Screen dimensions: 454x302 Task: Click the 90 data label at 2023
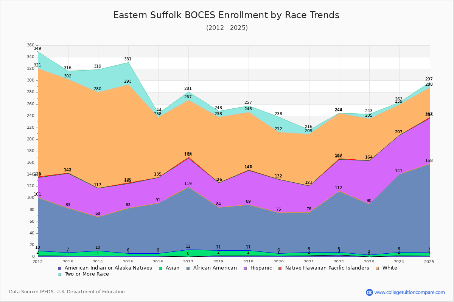(x=369, y=201)
